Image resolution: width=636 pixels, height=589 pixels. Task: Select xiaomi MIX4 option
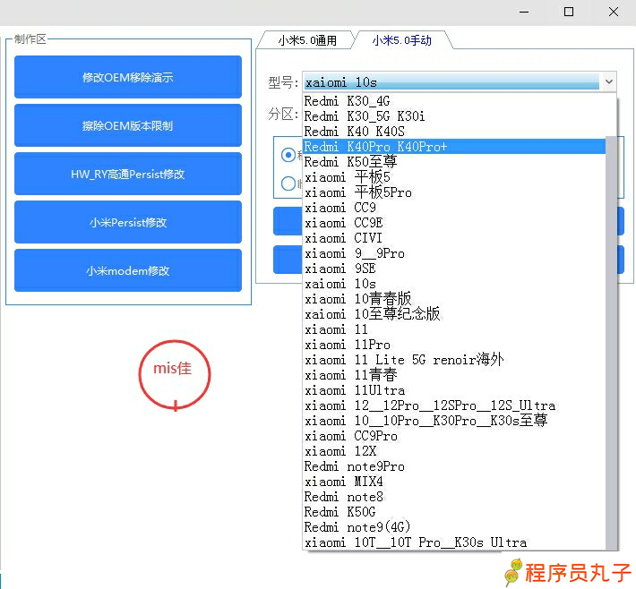(454, 482)
